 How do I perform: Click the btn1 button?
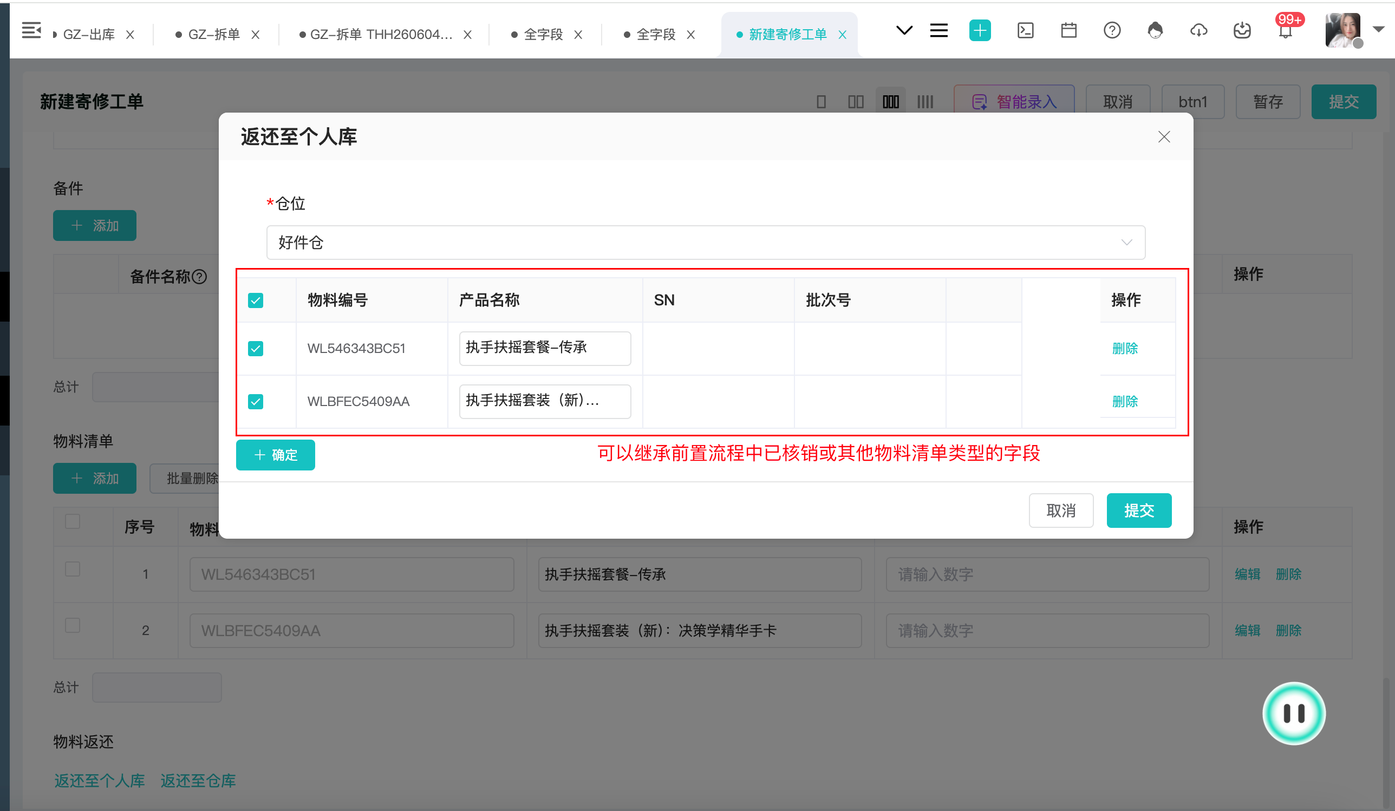[1192, 102]
